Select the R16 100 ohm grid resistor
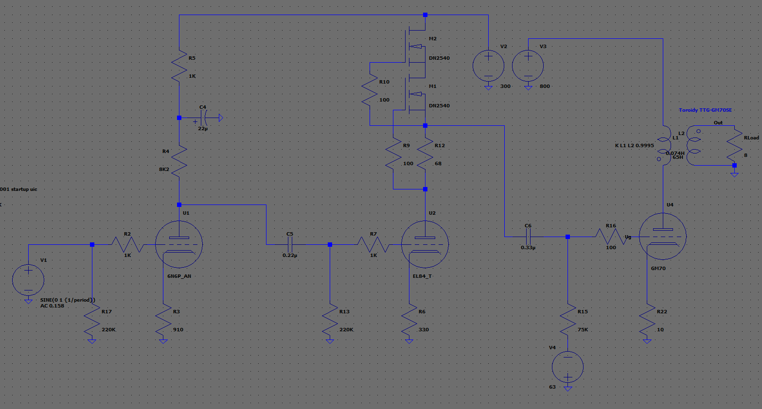 tap(611, 237)
